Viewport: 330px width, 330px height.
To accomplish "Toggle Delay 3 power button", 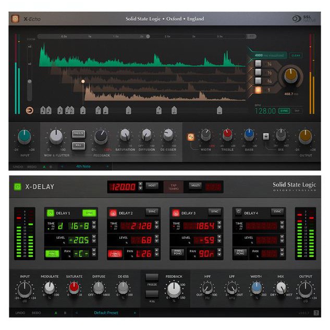I will [176, 213].
